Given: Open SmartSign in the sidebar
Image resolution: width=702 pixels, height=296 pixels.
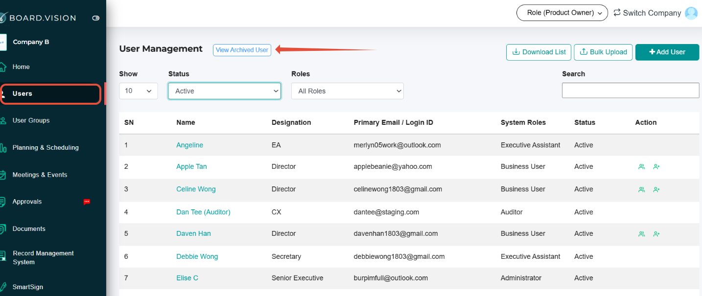Looking at the screenshot, I should point(28,287).
